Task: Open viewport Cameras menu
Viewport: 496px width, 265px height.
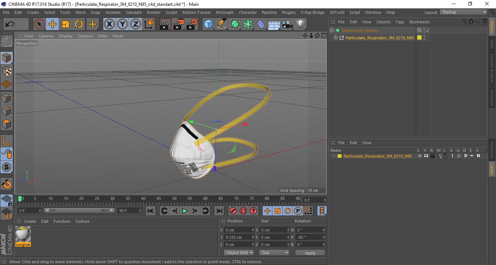Action: coord(46,36)
